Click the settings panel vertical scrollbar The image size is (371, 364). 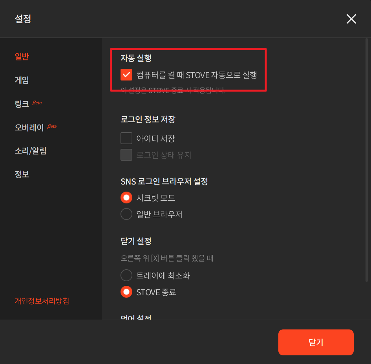(x=367, y=160)
